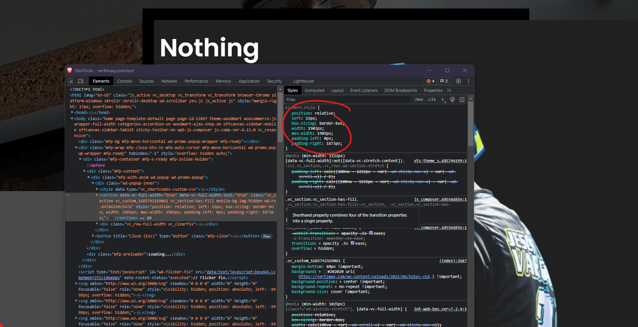Collapse the wd-popup-inner div node

pos(93,183)
